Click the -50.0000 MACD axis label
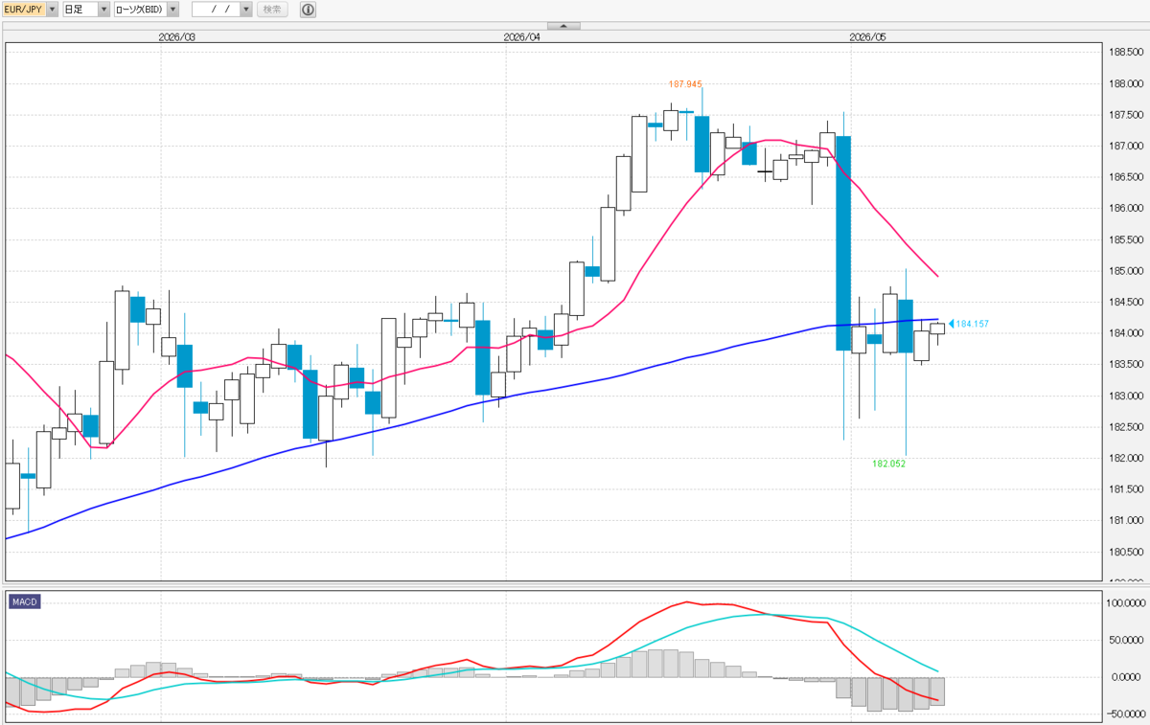 pos(1124,714)
